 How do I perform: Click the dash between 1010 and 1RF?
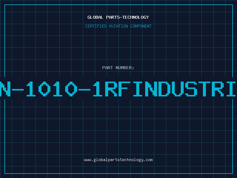(x=85, y=89)
